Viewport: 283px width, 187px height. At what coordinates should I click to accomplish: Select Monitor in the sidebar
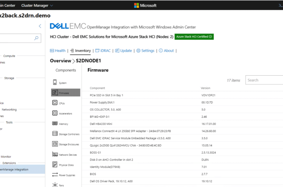(x=6, y=157)
